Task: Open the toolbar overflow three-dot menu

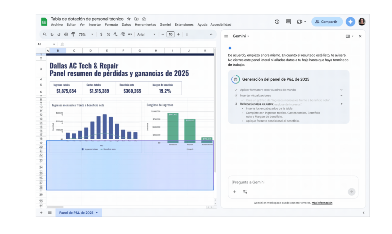Action: 187,34
